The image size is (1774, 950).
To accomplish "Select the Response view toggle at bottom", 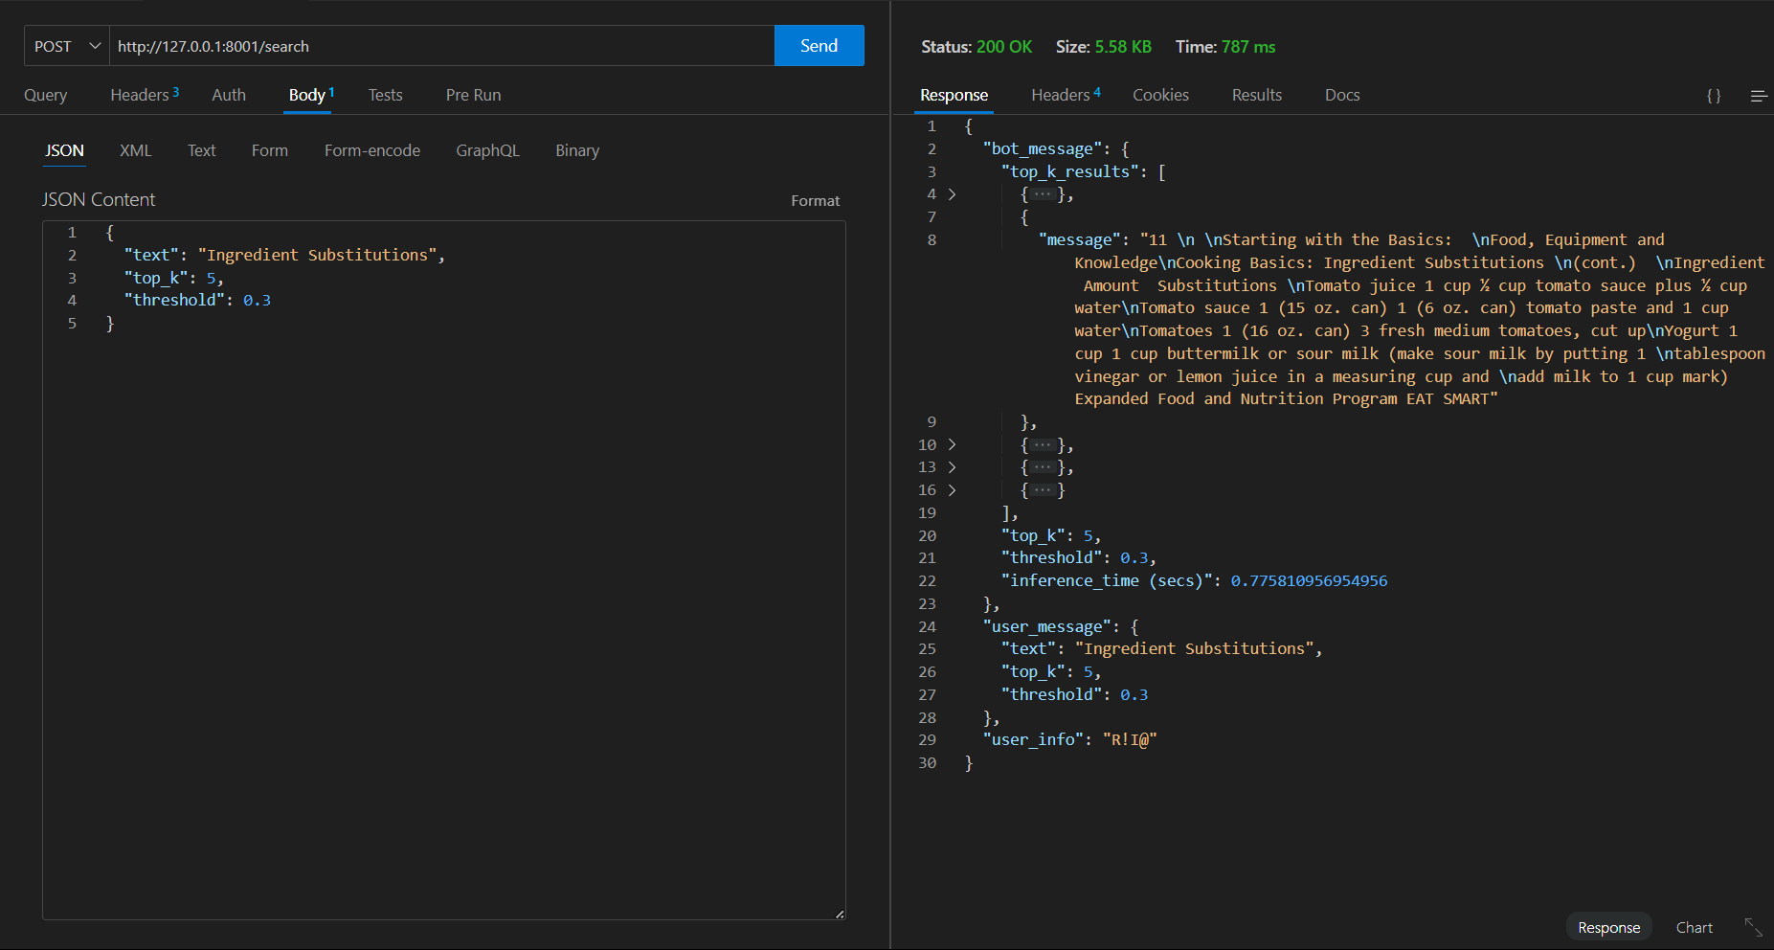I will (1608, 927).
